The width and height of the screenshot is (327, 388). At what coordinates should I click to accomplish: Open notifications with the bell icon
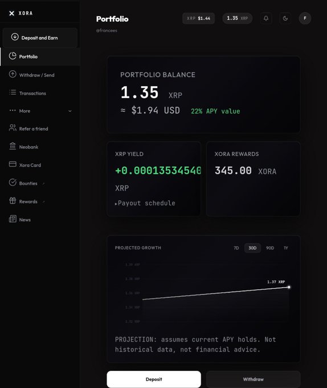pyautogui.click(x=266, y=18)
